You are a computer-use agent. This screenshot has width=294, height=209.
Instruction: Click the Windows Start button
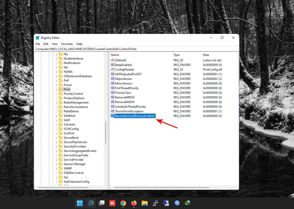coord(80,203)
